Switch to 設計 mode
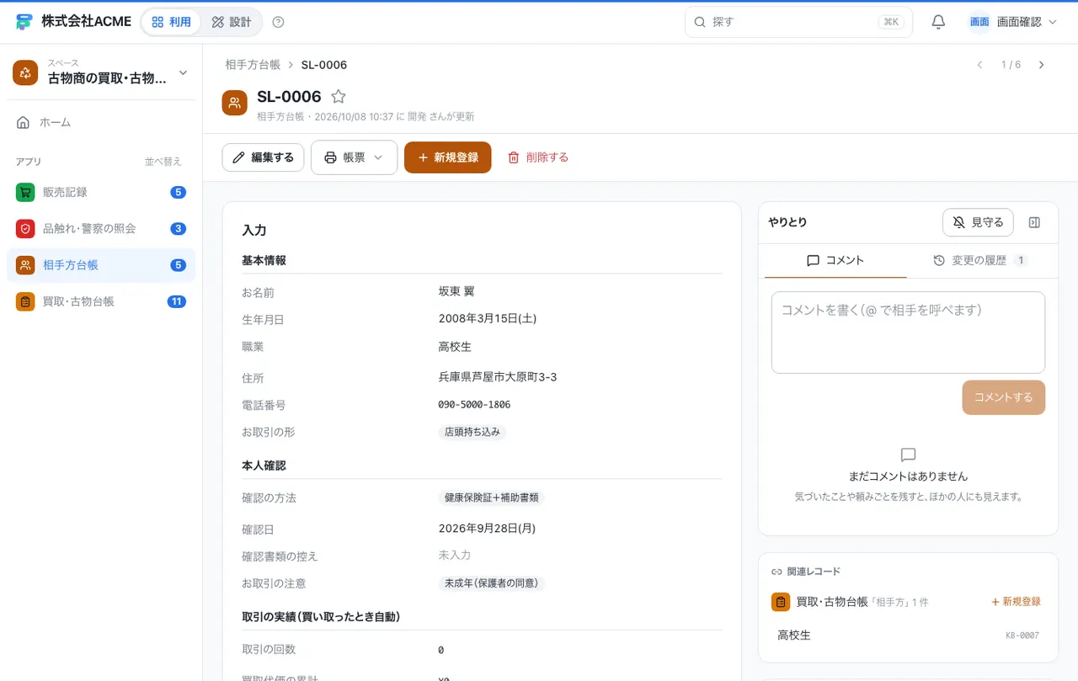Image resolution: width=1078 pixels, height=681 pixels. [x=232, y=22]
